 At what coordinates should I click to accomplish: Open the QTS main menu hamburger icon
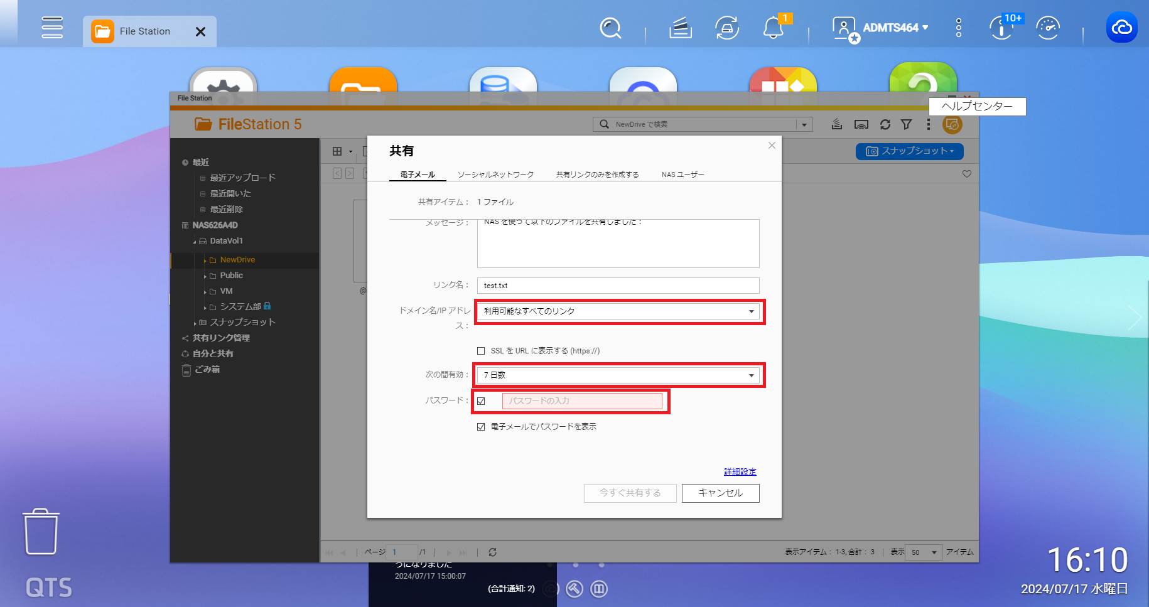pyautogui.click(x=52, y=28)
